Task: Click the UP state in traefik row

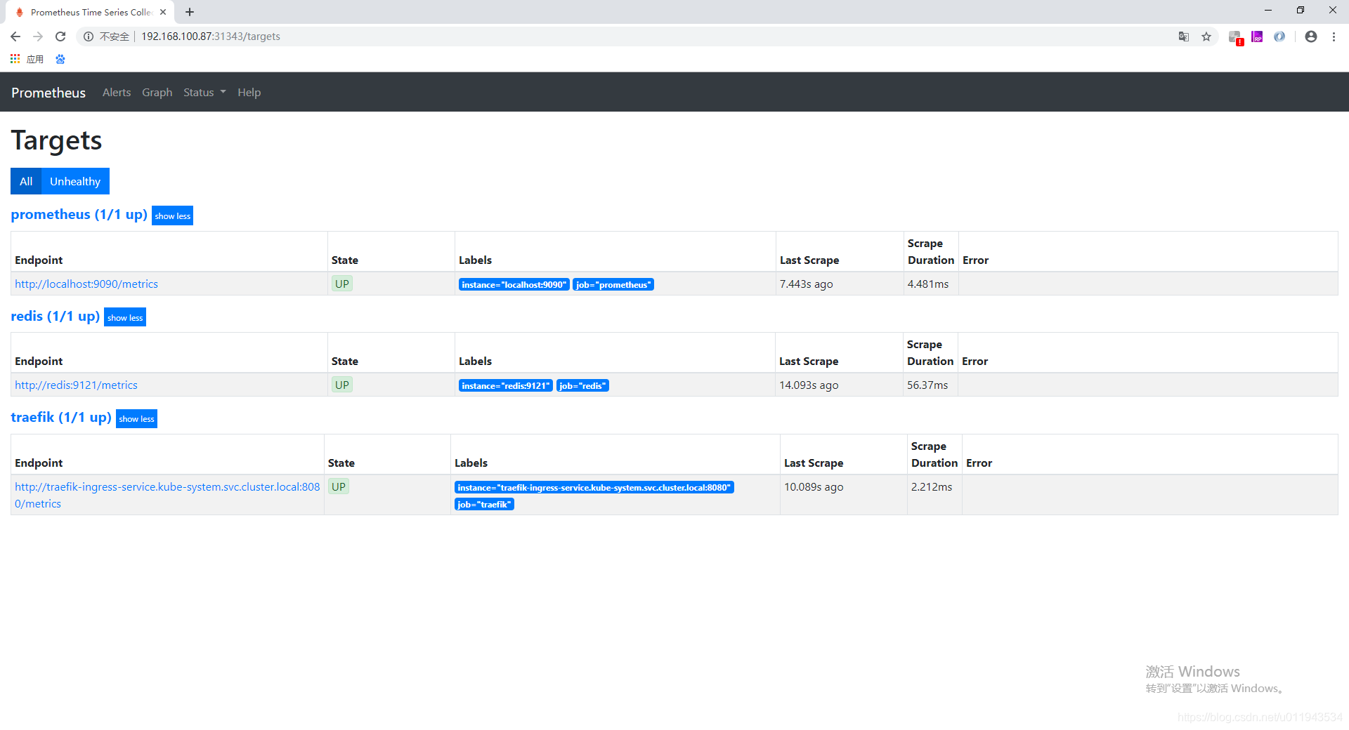Action: click(x=339, y=487)
